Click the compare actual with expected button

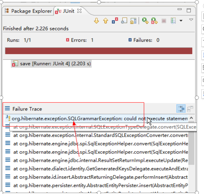tap(190, 109)
